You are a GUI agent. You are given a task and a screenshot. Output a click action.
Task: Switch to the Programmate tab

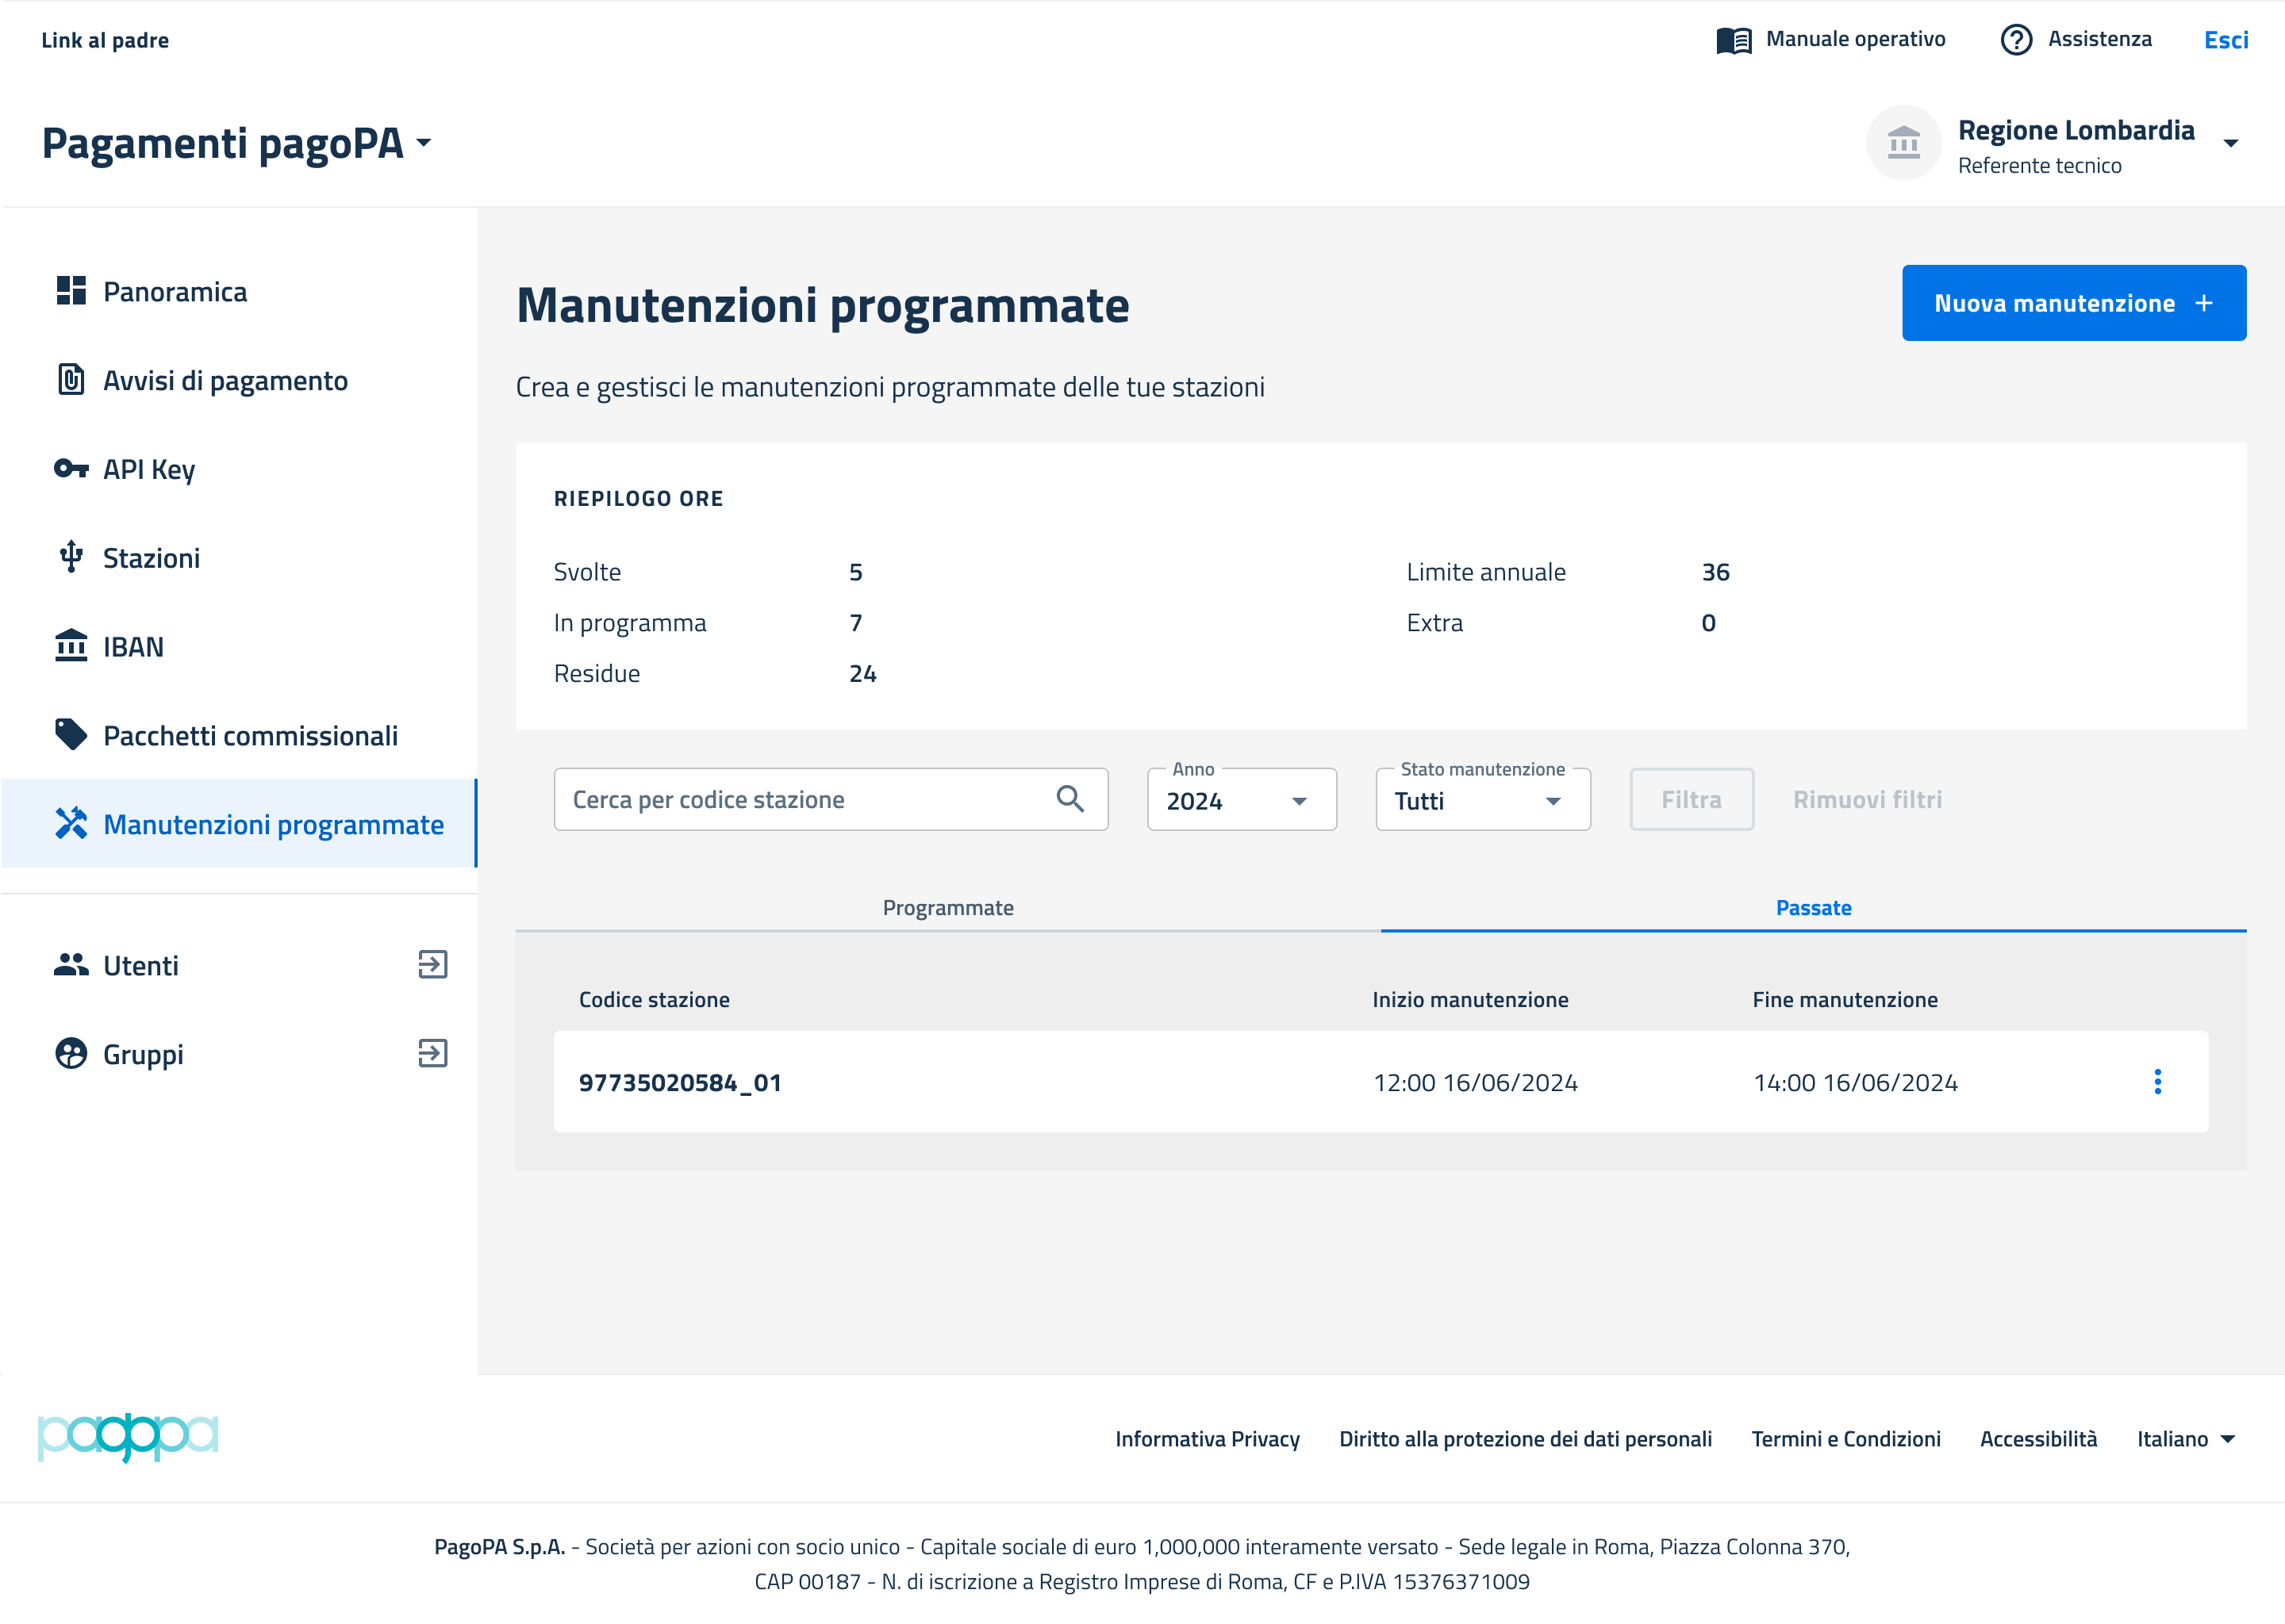[947, 908]
